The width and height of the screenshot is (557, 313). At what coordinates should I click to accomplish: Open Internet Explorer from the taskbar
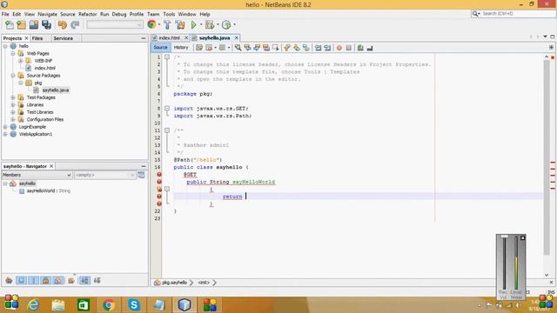tap(33, 305)
